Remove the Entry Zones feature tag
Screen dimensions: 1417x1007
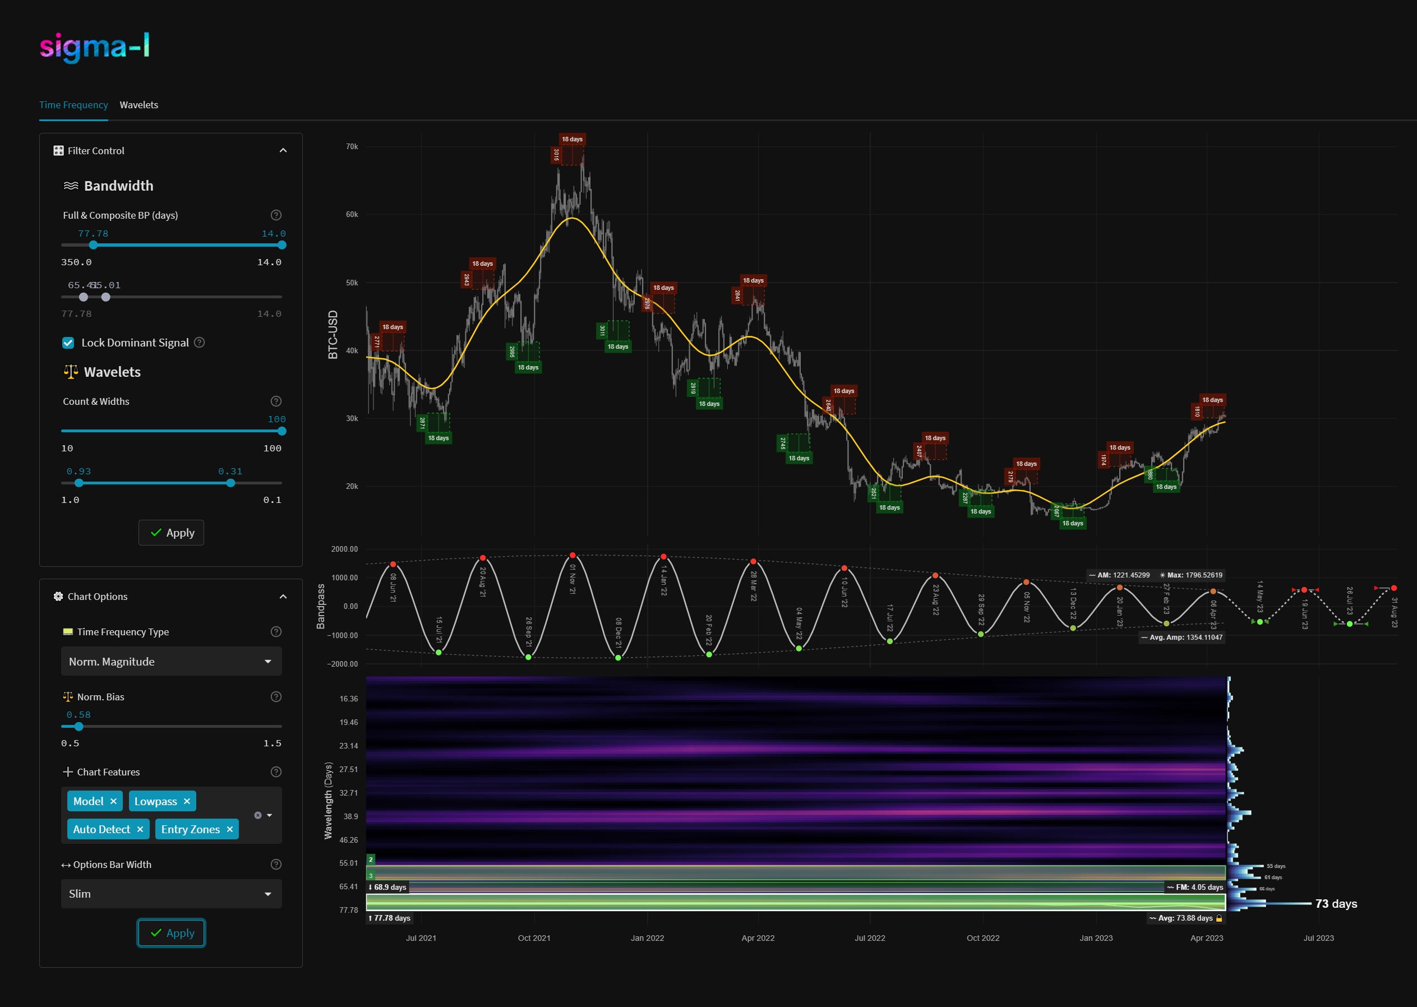229,830
